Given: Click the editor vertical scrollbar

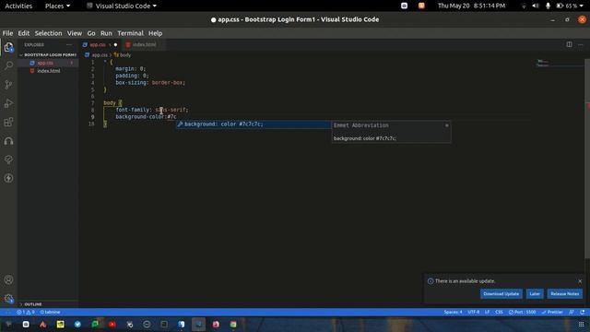Looking at the screenshot, I should pyautogui.click(x=587, y=158).
